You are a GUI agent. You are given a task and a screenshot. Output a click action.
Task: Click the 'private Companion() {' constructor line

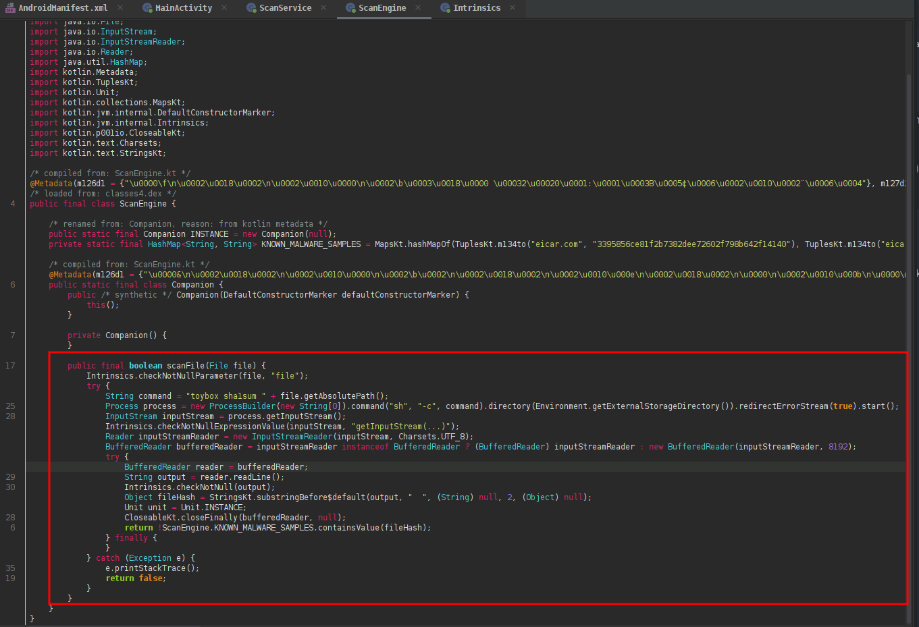click(117, 335)
